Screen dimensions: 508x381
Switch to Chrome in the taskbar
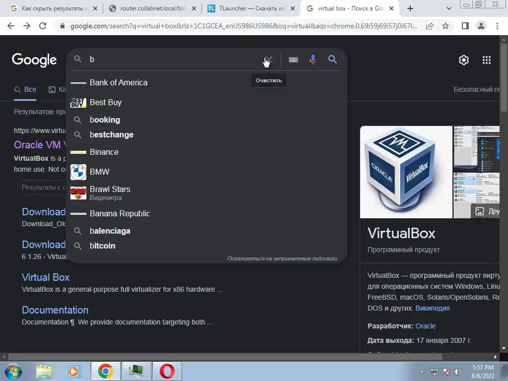coord(105,371)
